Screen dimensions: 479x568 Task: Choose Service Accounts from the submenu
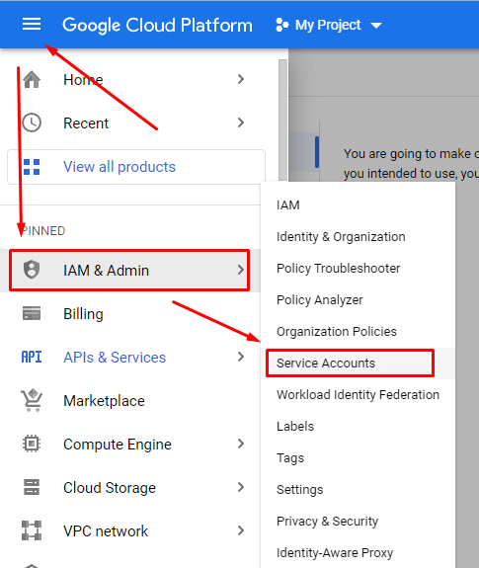coord(358,363)
